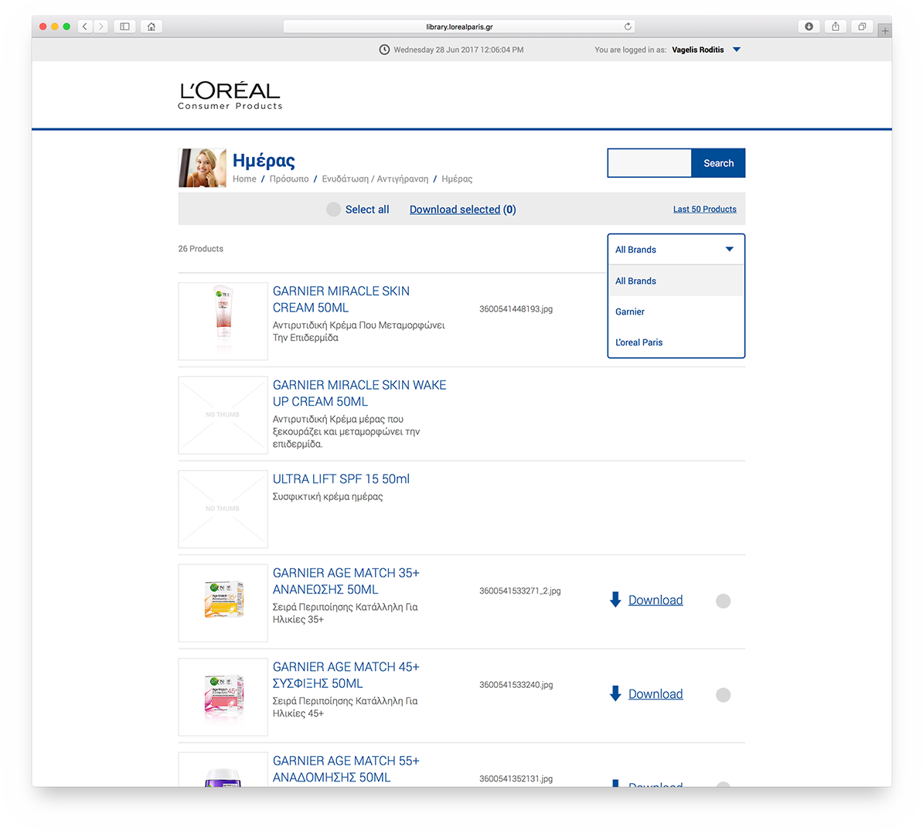Open Garnier Miracle Skin Wake Up Cream title

point(359,393)
